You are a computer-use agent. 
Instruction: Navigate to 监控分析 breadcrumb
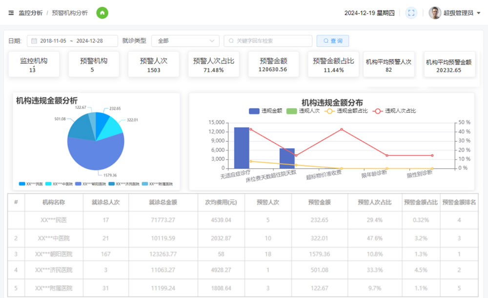click(x=30, y=13)
